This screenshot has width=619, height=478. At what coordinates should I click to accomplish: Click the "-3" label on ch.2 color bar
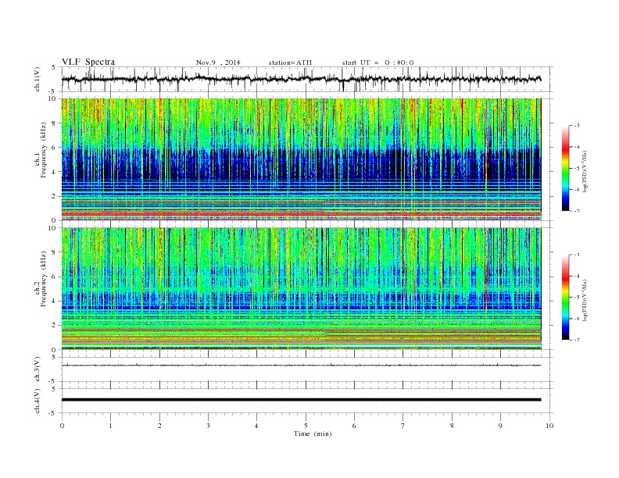[x=577, y=255]
